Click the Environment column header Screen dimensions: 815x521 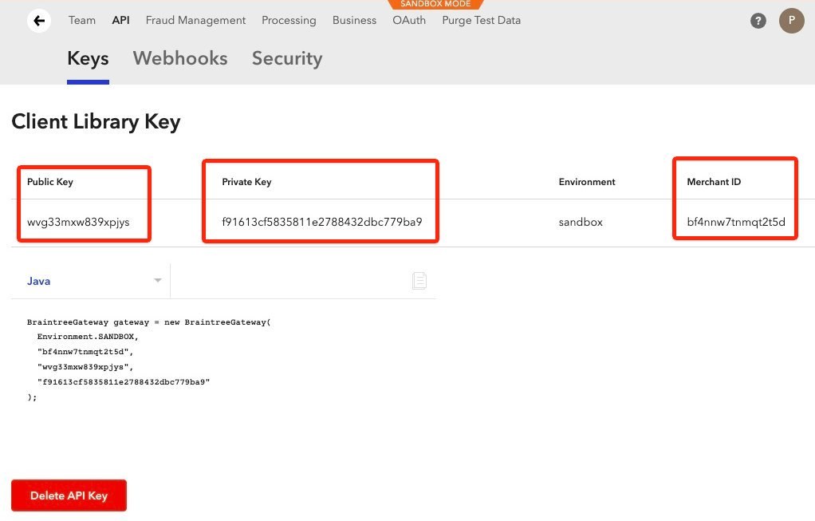587,182
